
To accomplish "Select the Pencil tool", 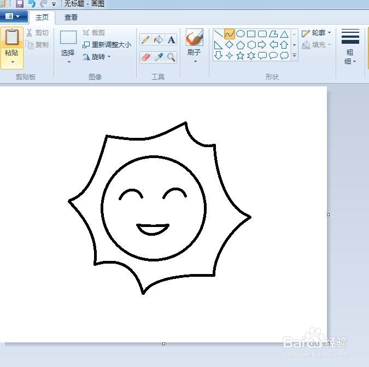I will point(145,39).
